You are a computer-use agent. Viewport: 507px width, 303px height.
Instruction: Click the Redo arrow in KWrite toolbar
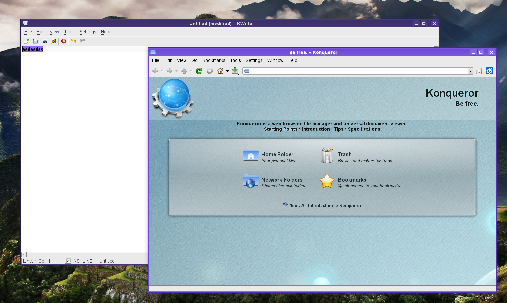(x=82, y=41)
